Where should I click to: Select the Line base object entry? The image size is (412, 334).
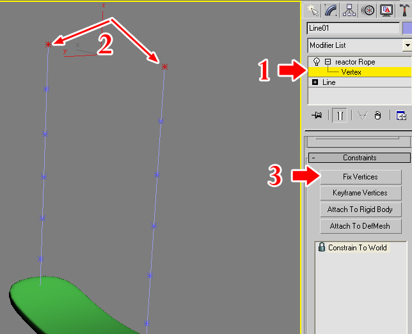(329, 82)
